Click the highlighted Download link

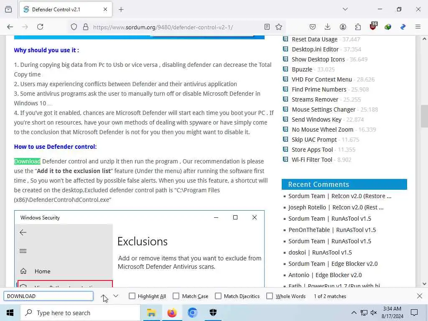[27, 161]
